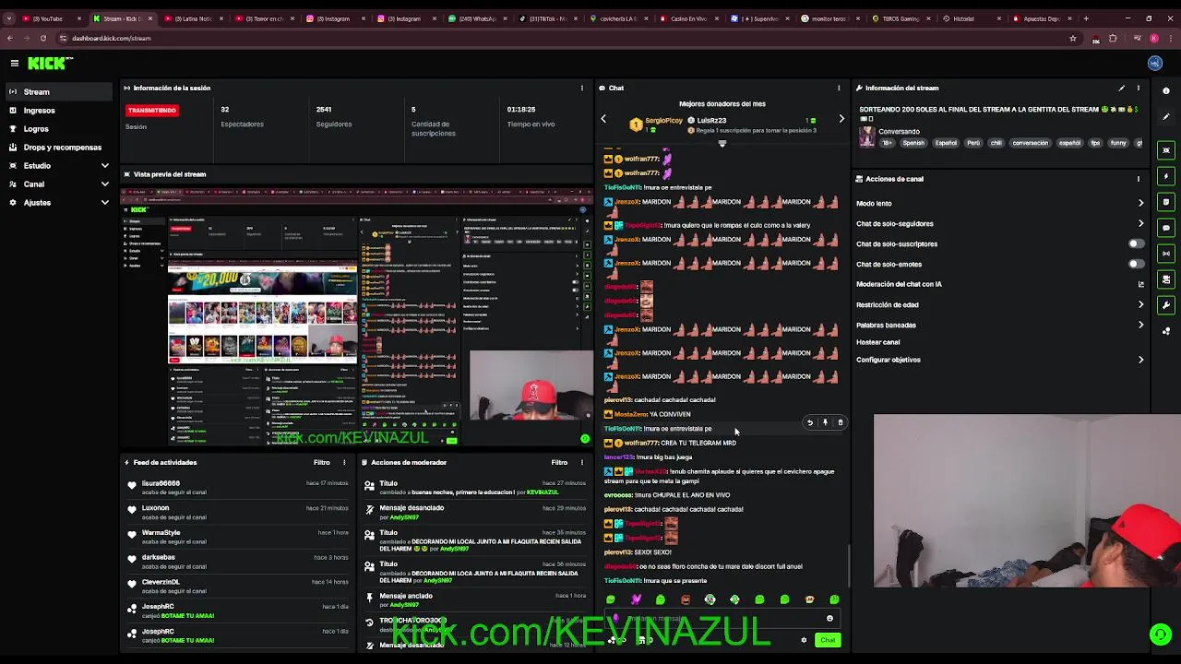Click the undo icon on hovered chat message
1181x664 pixels.
[810, 422]
